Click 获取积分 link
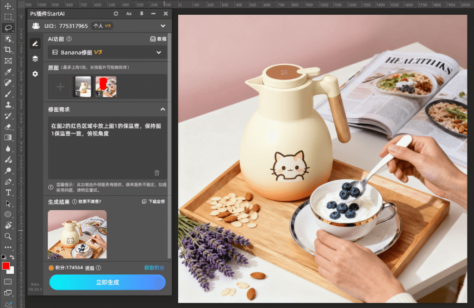The height and width of the screenshot is (308, 474). (x=154, y=268)
